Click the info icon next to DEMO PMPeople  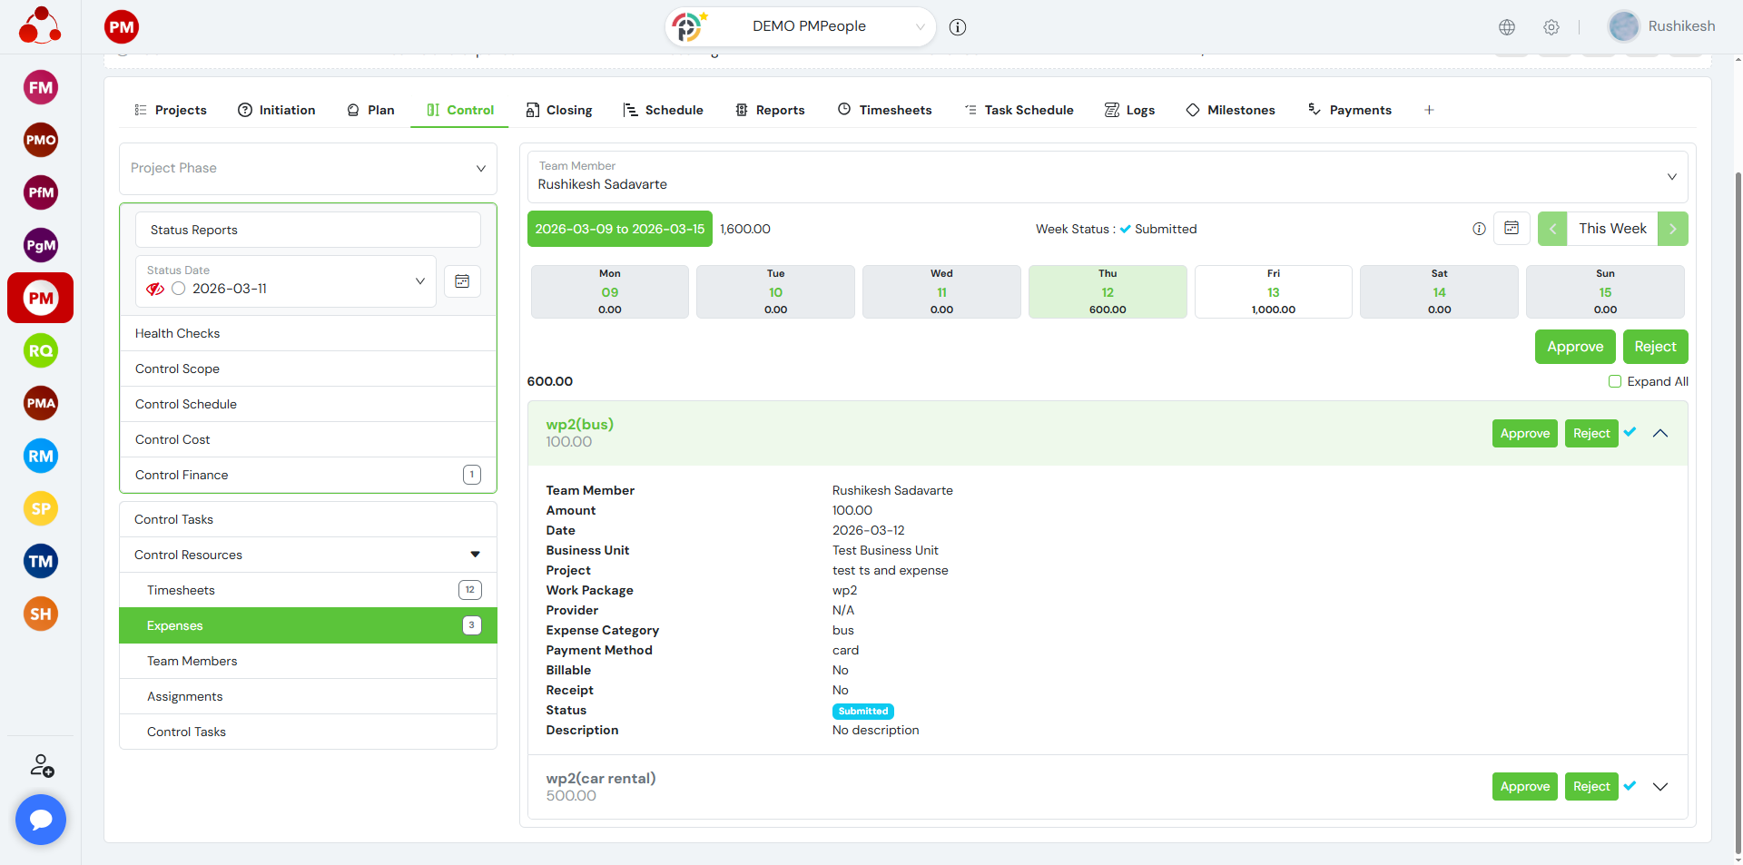958,27
